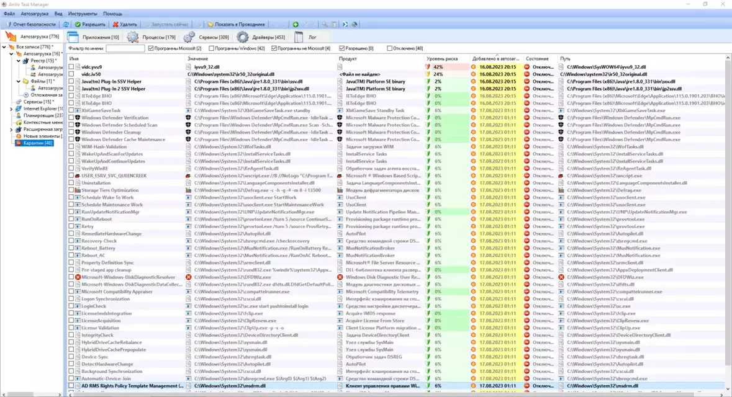Toggle the Программы Windows [42] checkbox

[x=212, y=48]
